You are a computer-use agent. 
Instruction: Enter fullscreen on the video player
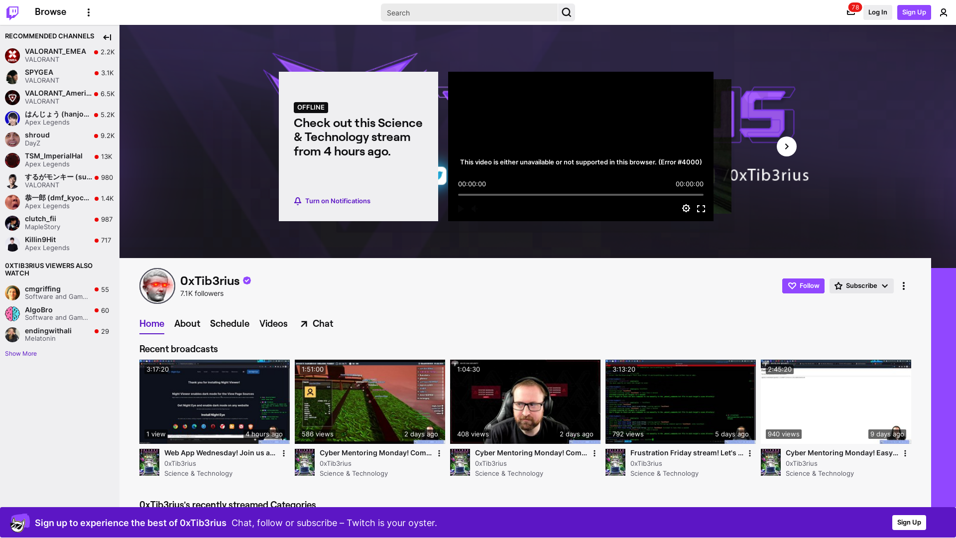[x=701, y=208]
